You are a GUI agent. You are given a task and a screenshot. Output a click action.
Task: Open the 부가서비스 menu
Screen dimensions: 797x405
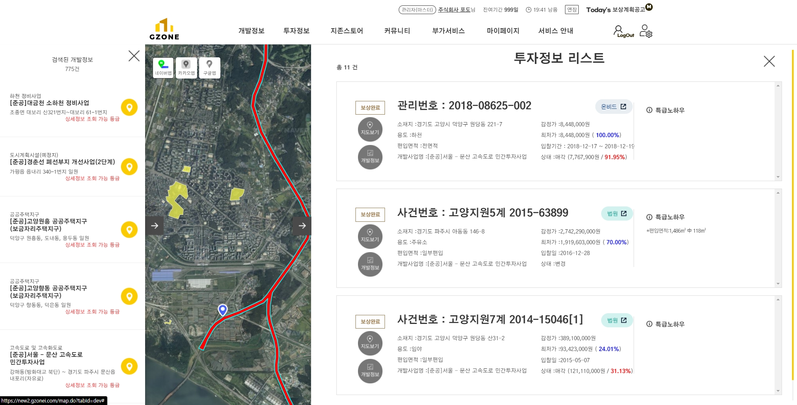(x=448, y=31)
